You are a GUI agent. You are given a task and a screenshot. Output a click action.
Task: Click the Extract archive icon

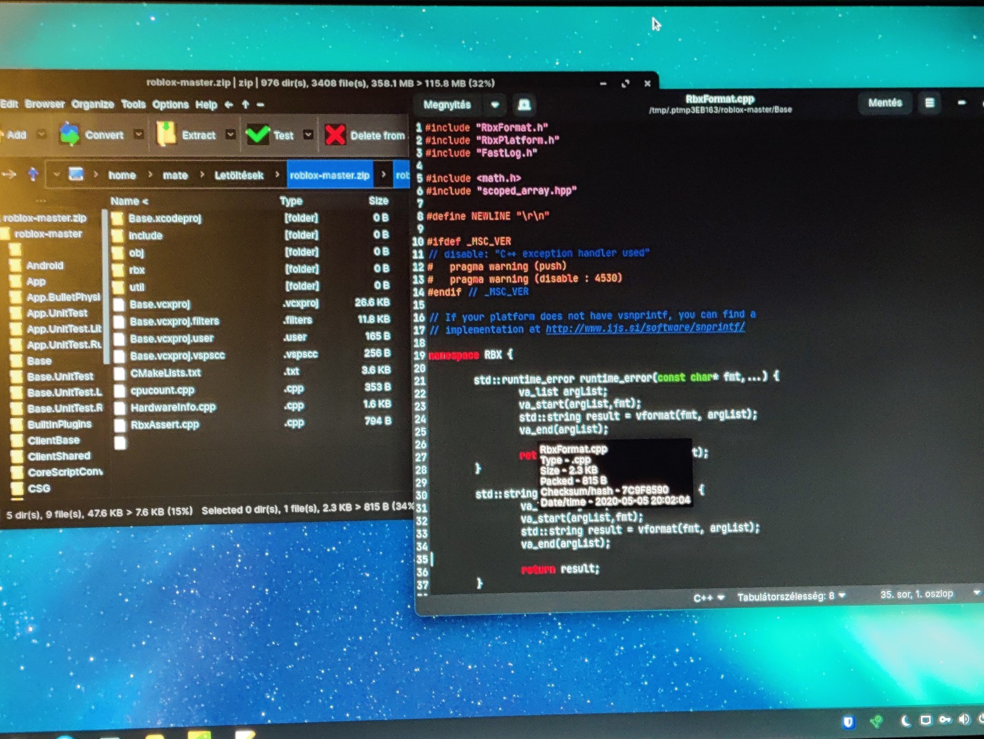pos(166,134)
